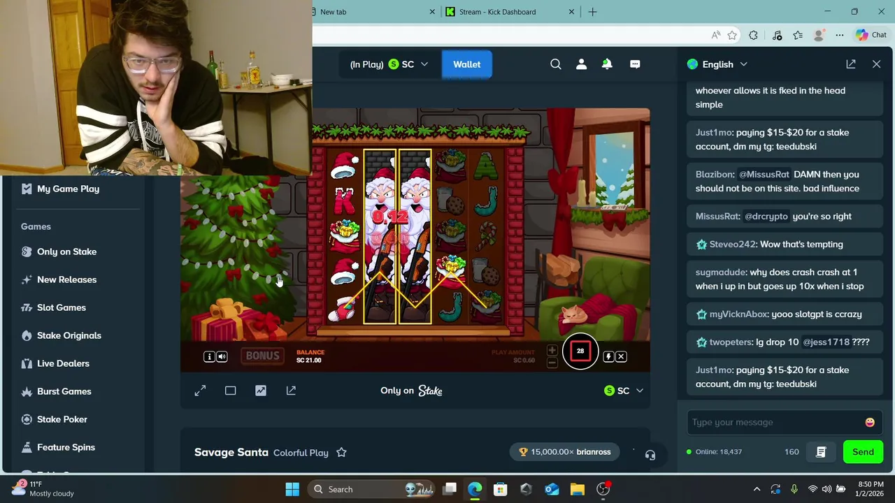Open the emoji picker in chat input

[x=870, y=422]
